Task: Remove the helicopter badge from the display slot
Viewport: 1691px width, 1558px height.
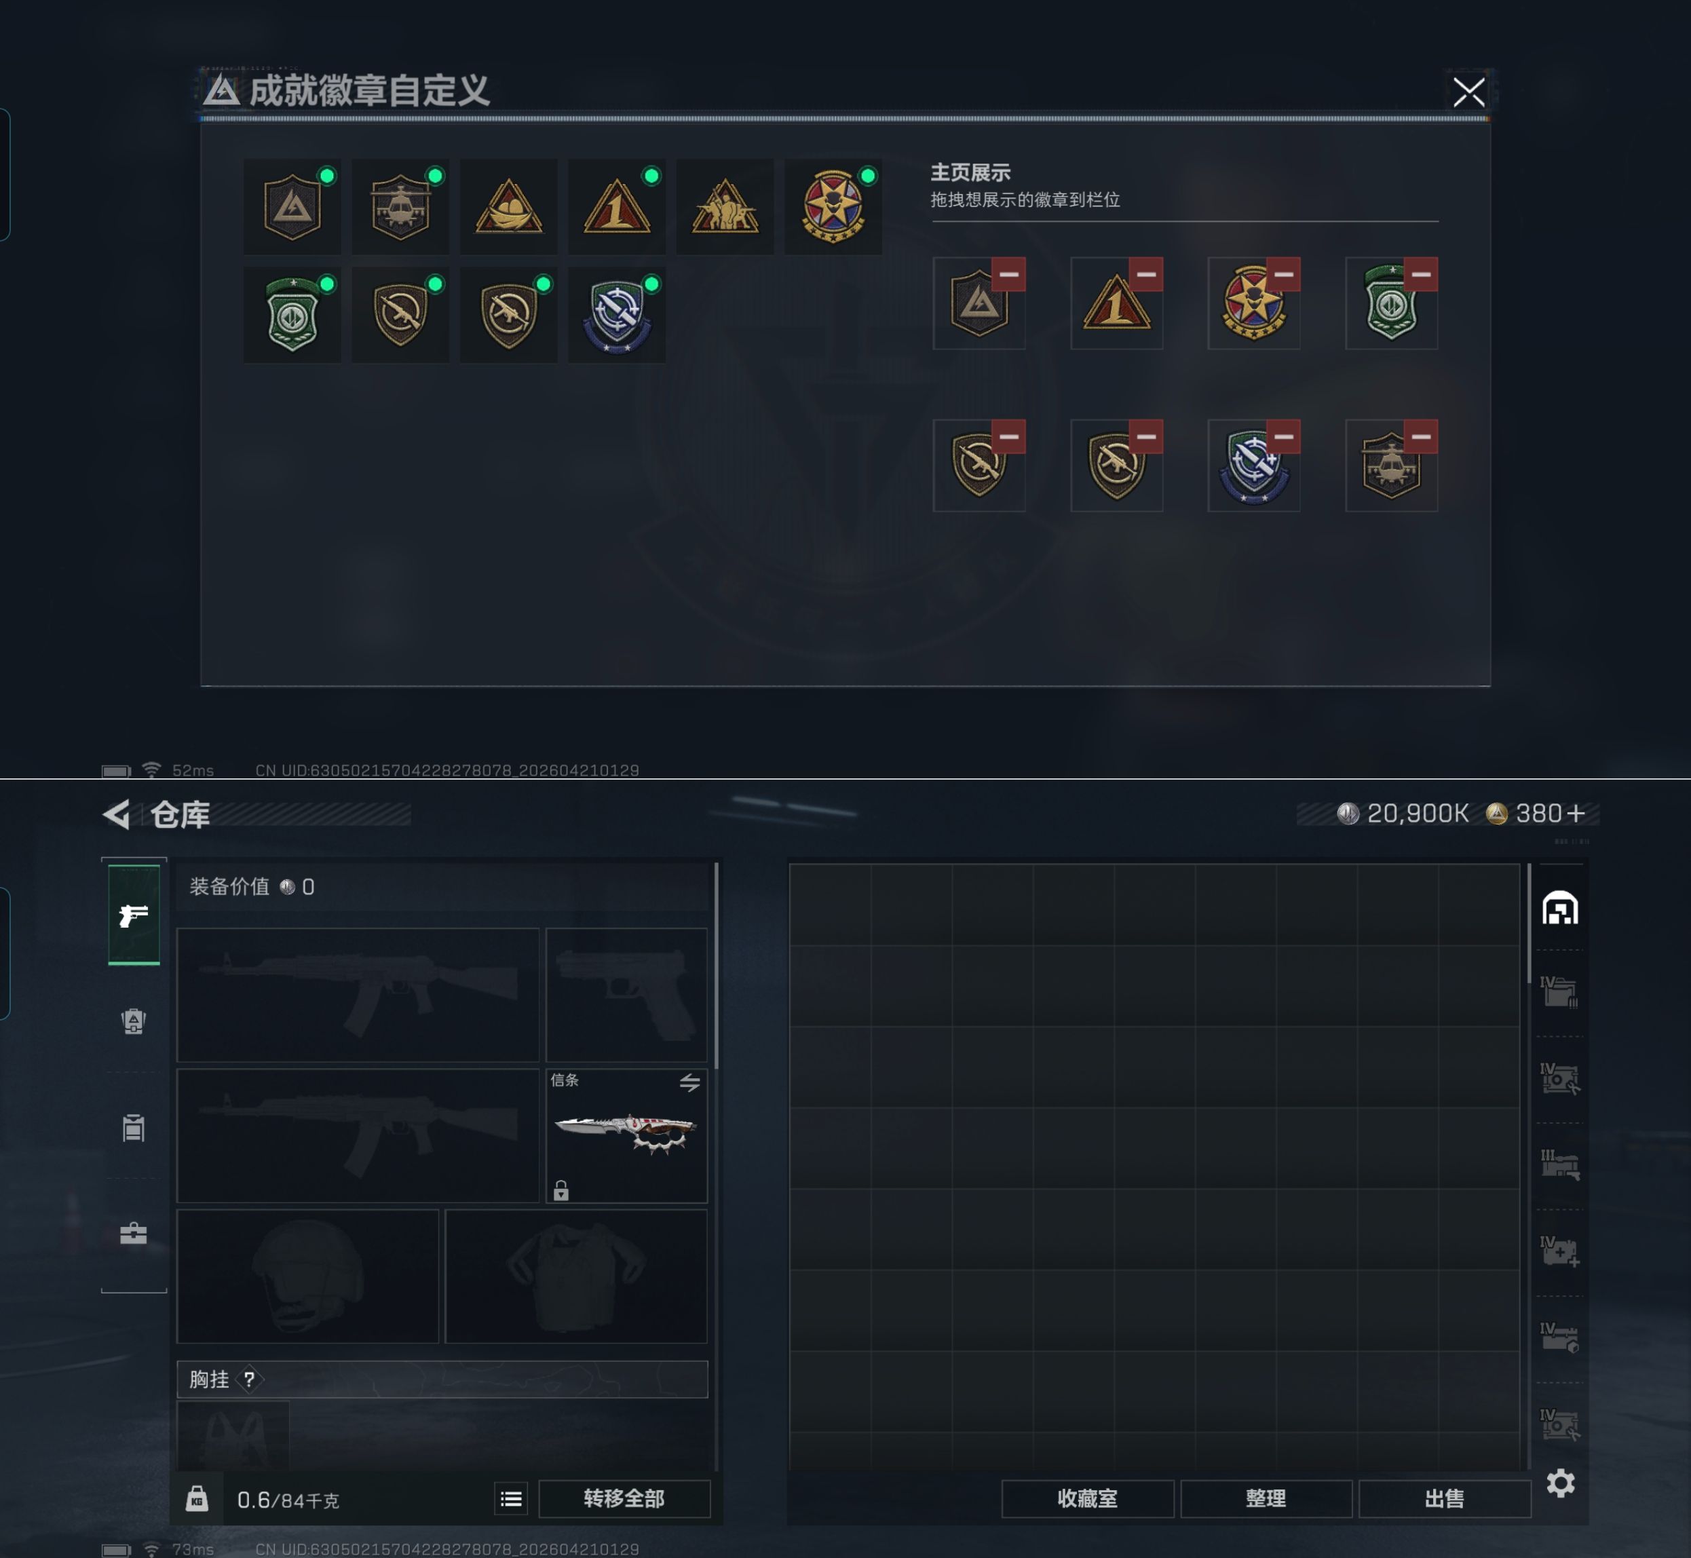Action: pos(1420,437)
